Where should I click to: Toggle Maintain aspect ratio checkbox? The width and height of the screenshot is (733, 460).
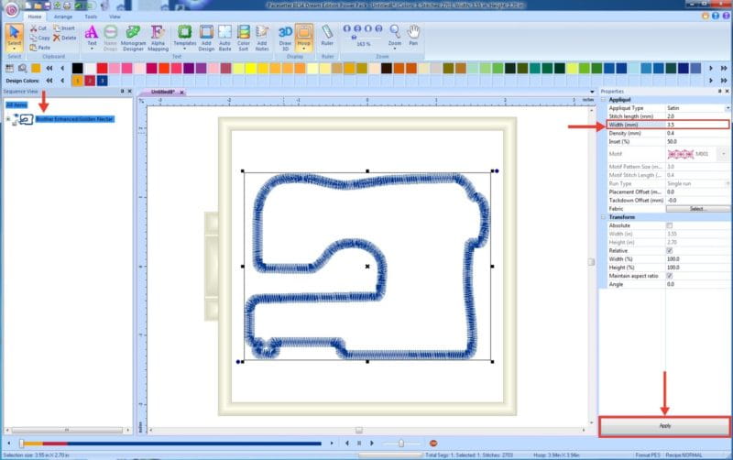tap(670, 276)
